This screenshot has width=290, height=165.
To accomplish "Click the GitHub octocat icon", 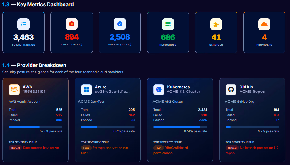I will click(231, 90).
